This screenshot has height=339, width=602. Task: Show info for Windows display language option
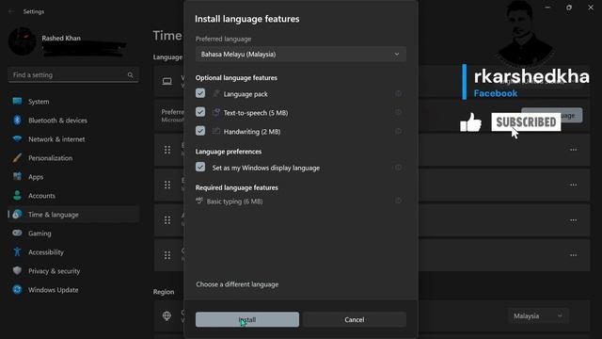[x=398, y=168]
